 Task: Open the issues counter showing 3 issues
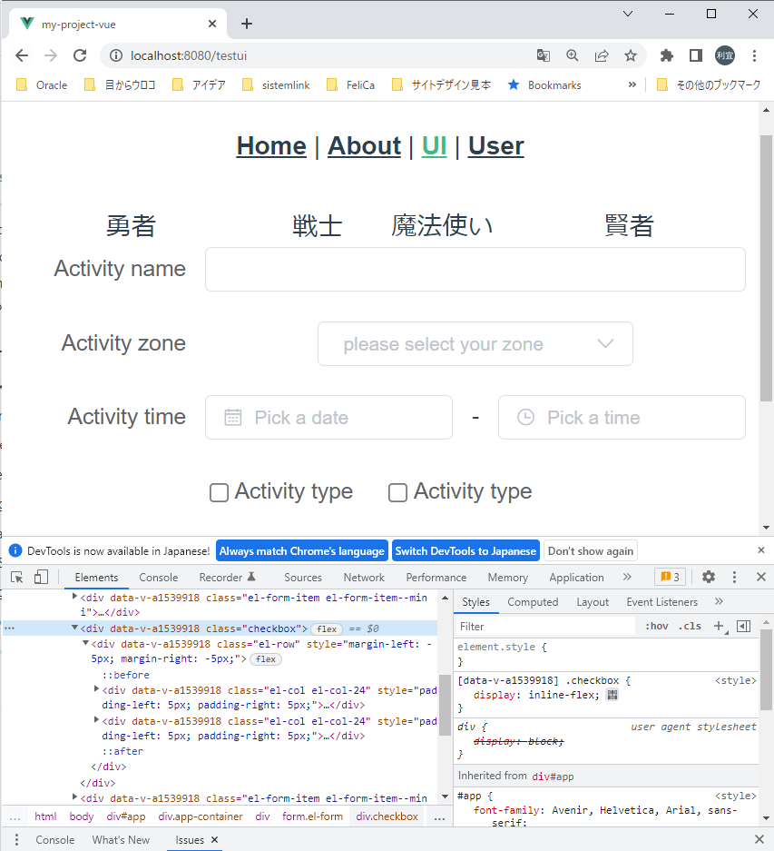coord(671,577)
